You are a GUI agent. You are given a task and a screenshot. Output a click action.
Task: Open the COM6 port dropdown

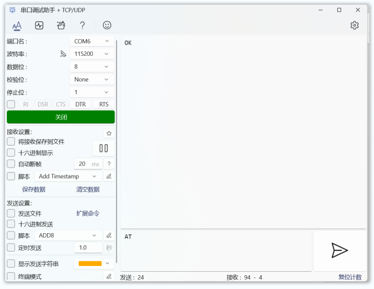91,41
